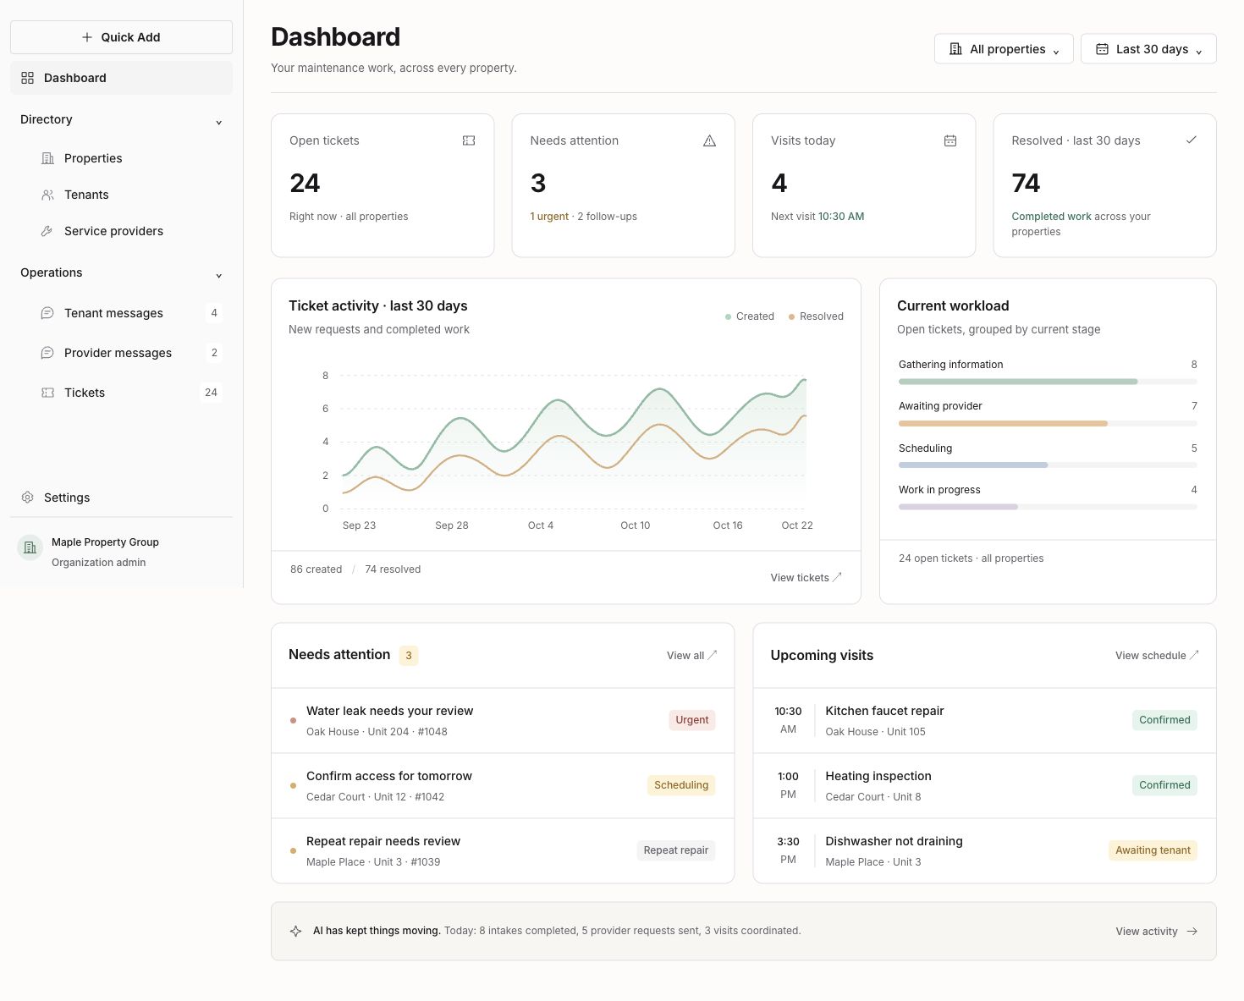Open the All properties dropdown
The width and height of the screenshot is (1244, 1001).
point(1004,49)
